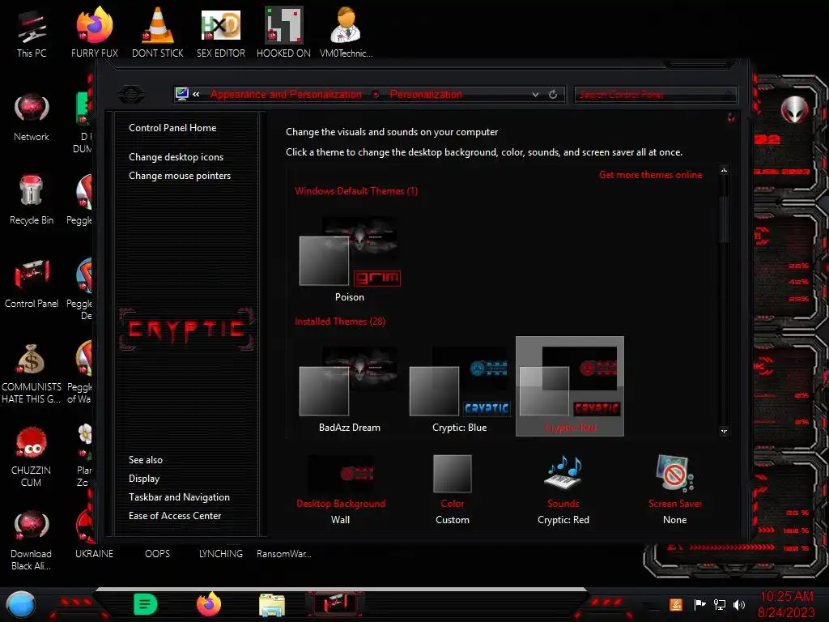829x622 pixels.
Task: Click the Screen Saver icon
Action: coord(674,472)
